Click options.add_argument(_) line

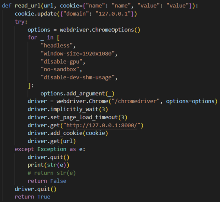(77, 94)
